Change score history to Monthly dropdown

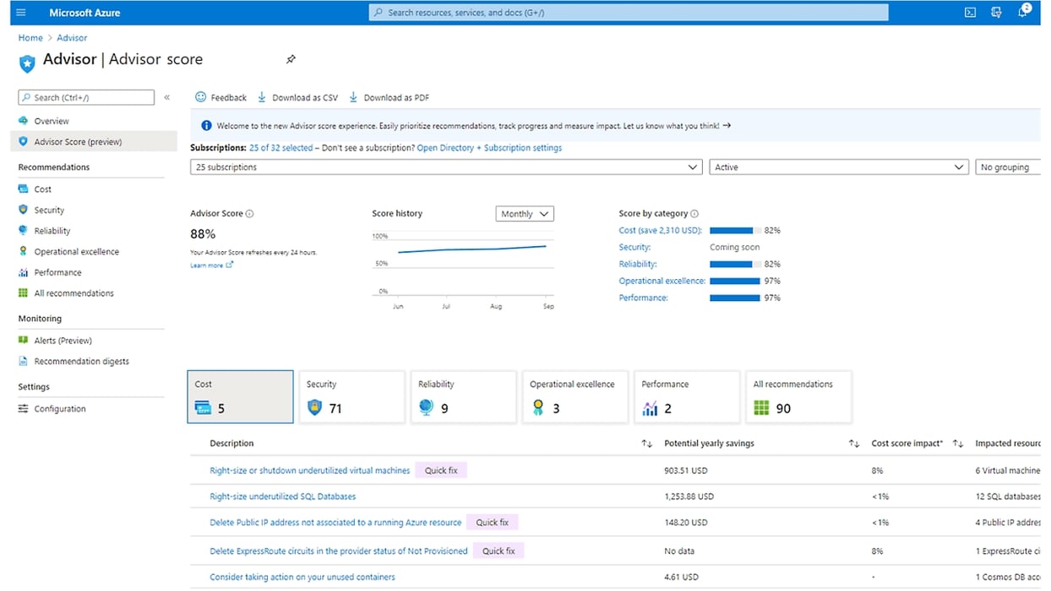pos(524,213)
